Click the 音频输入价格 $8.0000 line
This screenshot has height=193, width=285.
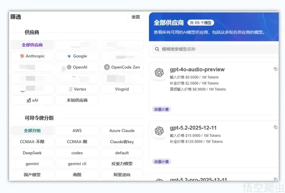198,89
